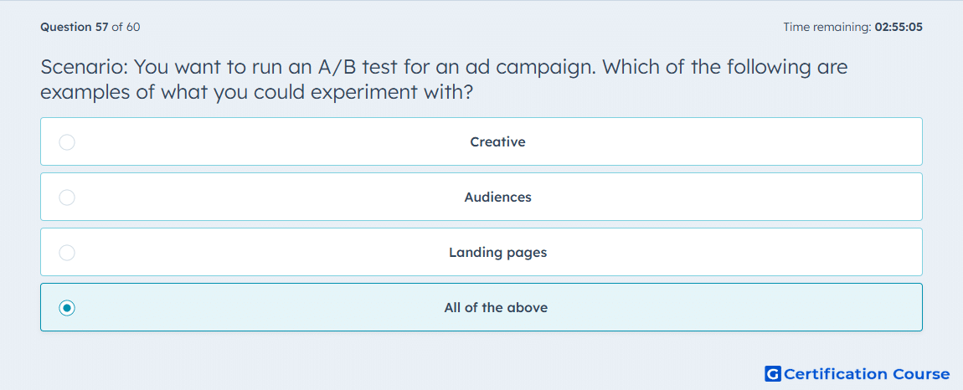Click the bold number 57 in counter
Viewport: 963px width, 390px height.
pyautogui.click(x=101, y=27)
